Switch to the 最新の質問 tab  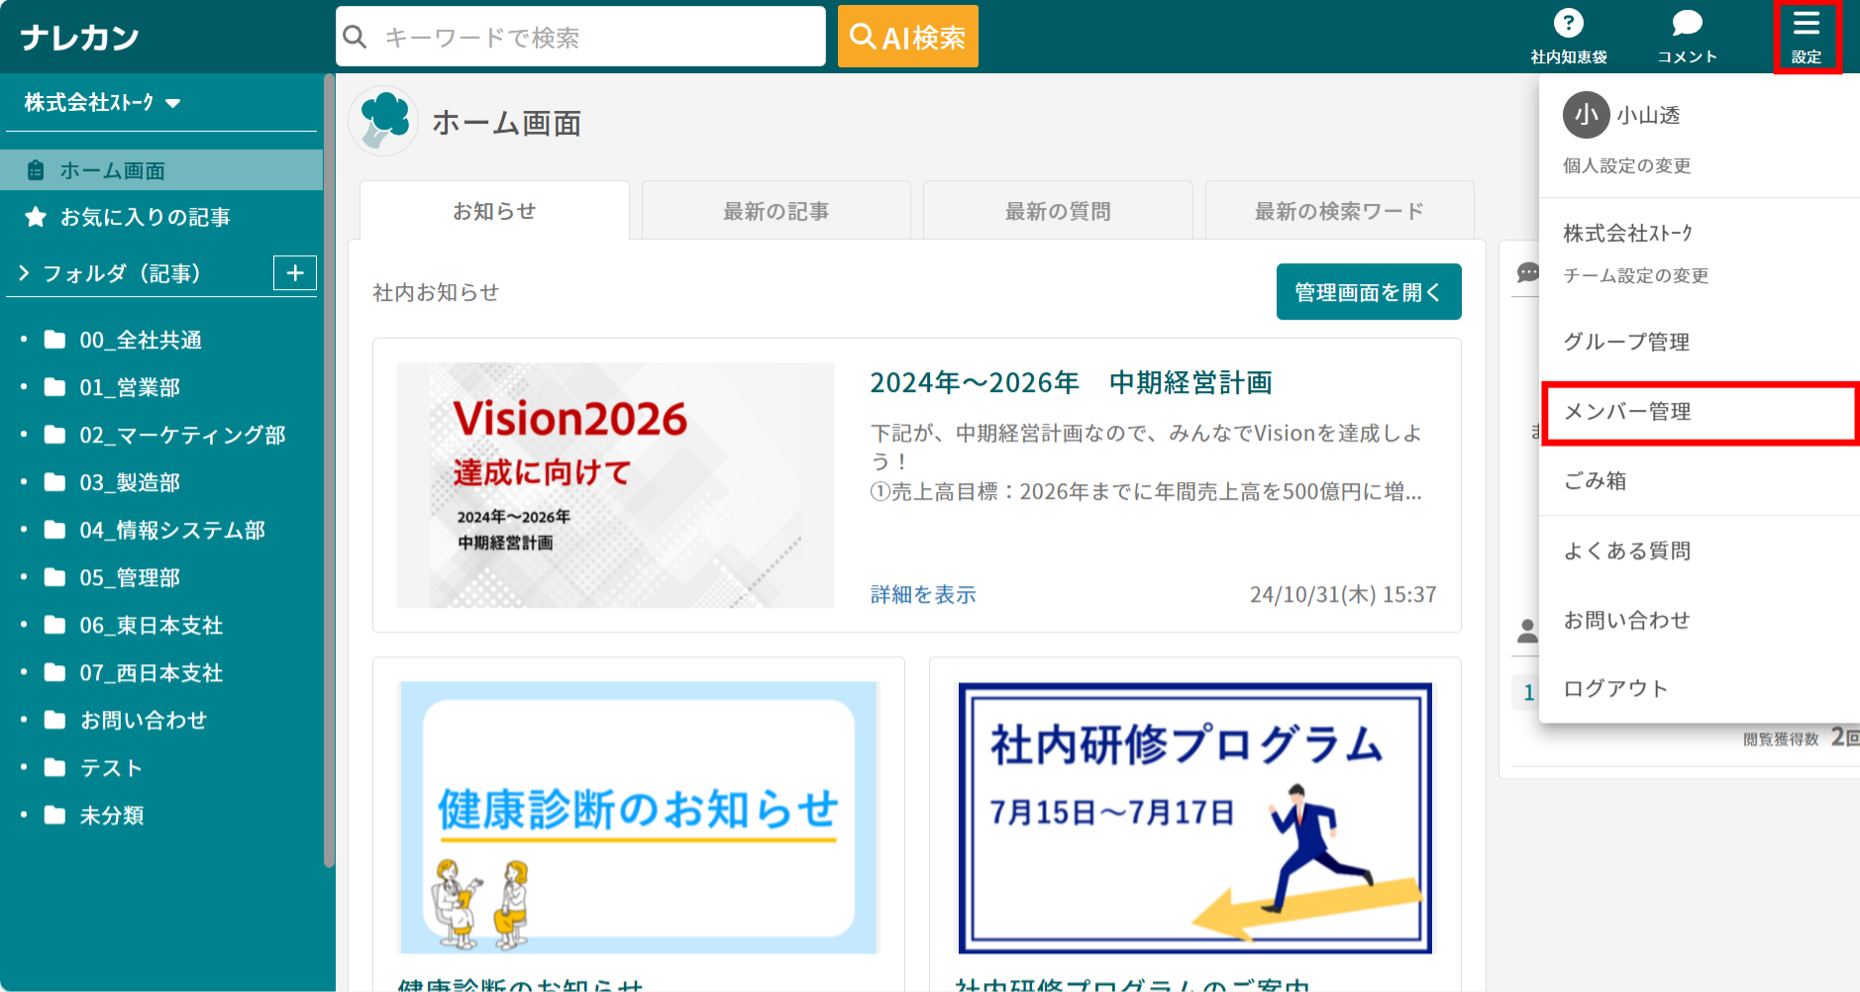tap(1057, 210)
